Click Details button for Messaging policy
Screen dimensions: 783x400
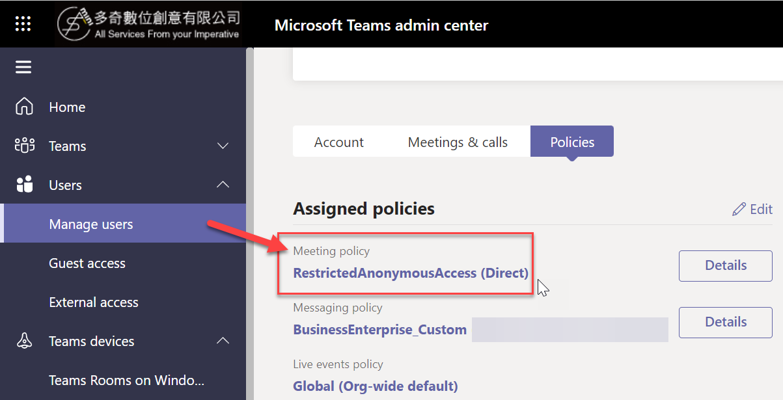726,322
